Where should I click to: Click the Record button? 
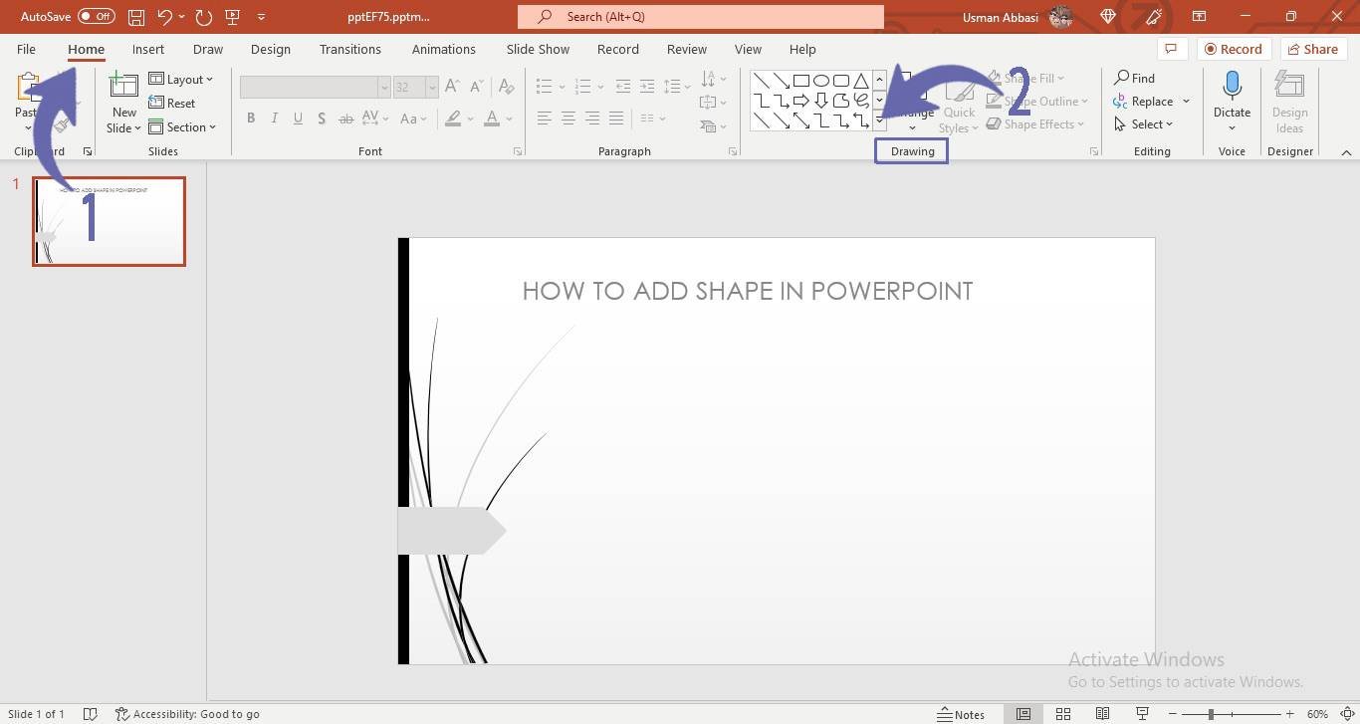click(1234, 49)
